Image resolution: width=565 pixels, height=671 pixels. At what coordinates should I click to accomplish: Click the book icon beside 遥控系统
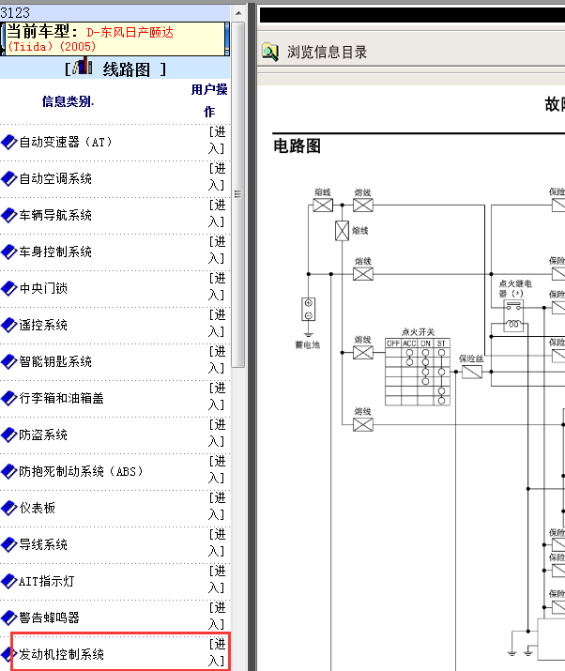[x=9, y=326]
